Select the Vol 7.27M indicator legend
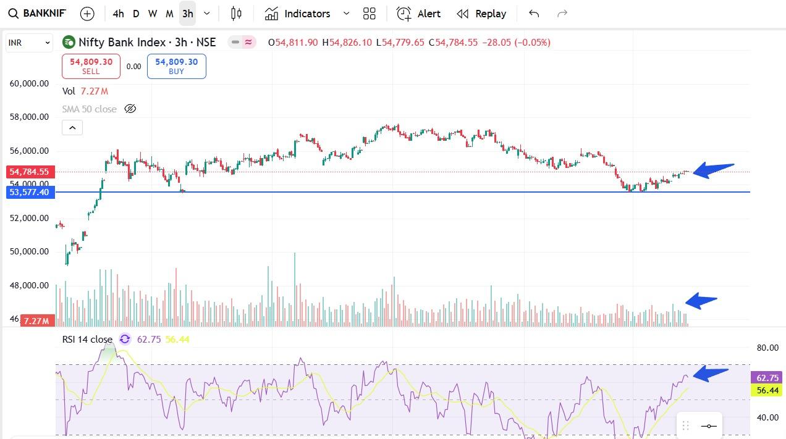This screenshot has width=786, height=439. click(85, 91)
